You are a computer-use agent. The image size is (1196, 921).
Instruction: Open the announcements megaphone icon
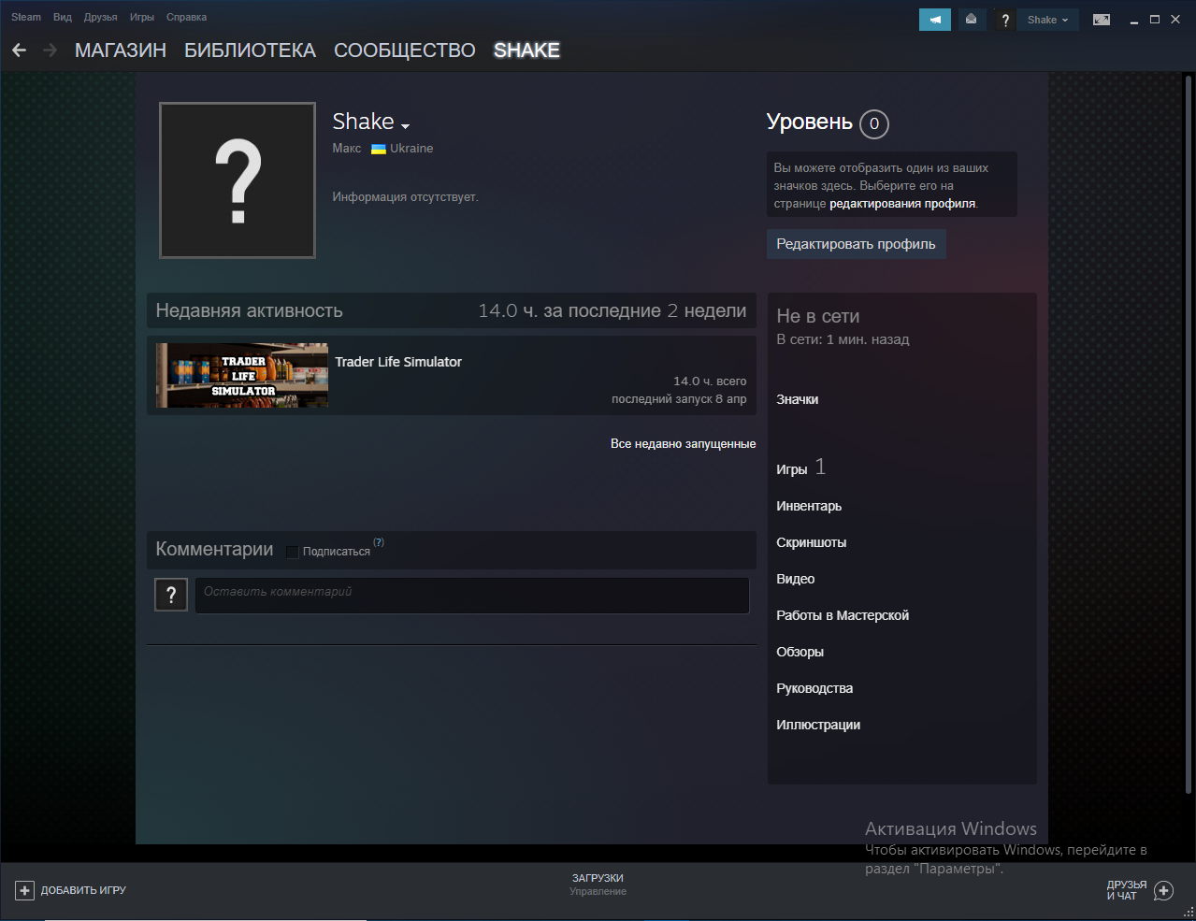pyautogui.click(x=935, y=20)
